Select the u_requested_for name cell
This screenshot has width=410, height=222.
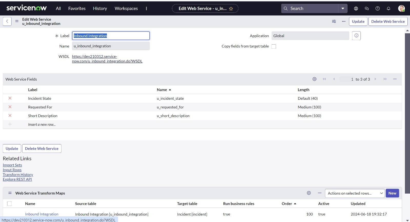pos(170,107)
